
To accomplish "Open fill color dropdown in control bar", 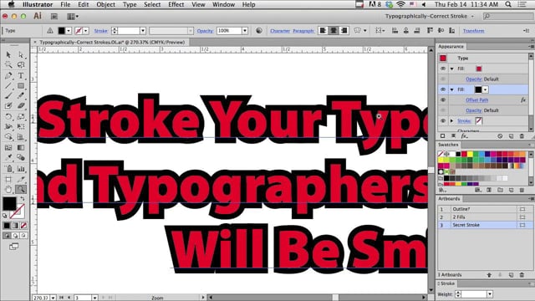I will 69,31.
